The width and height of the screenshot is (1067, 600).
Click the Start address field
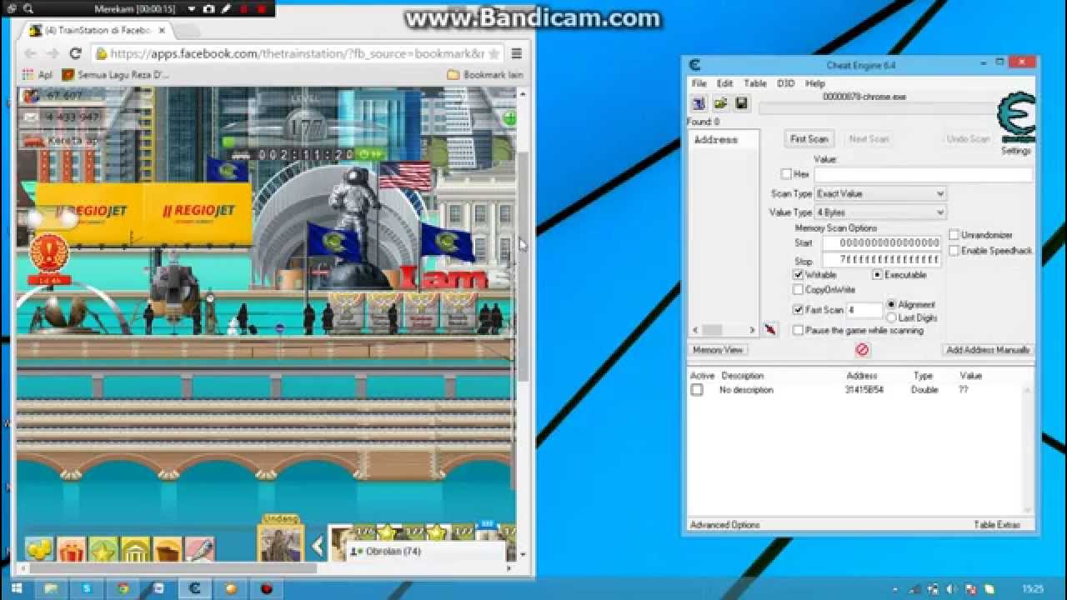click(882, 242)
